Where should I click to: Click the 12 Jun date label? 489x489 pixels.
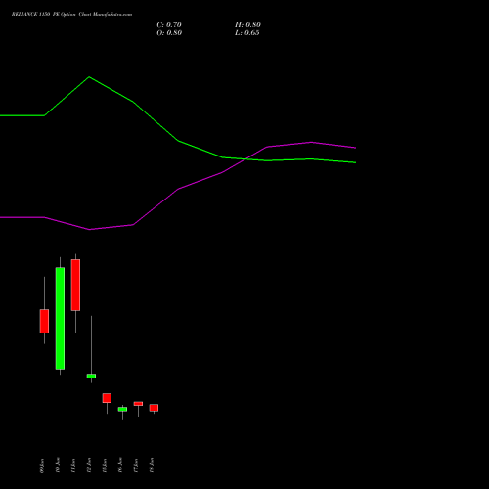pyautogui.click(x=89, y=466)
